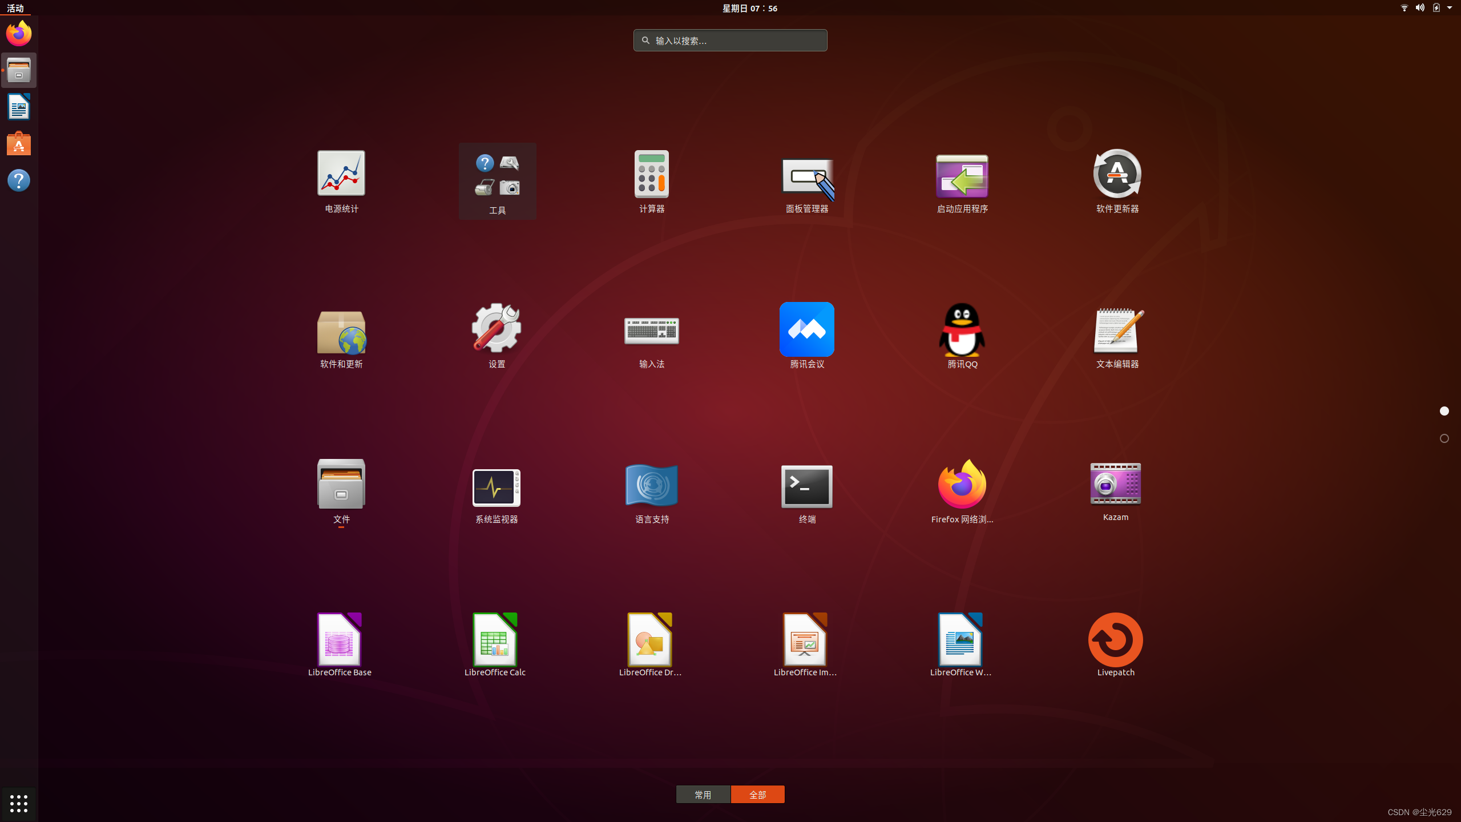Launch LibreOffice Draw
1461x822 pixels.
pos(650,645)
